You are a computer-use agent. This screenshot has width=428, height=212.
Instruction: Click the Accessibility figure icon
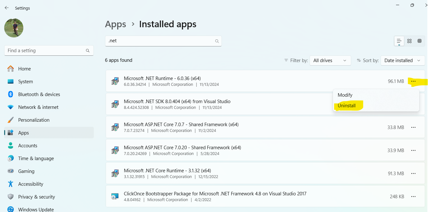(x=11, y=184)
